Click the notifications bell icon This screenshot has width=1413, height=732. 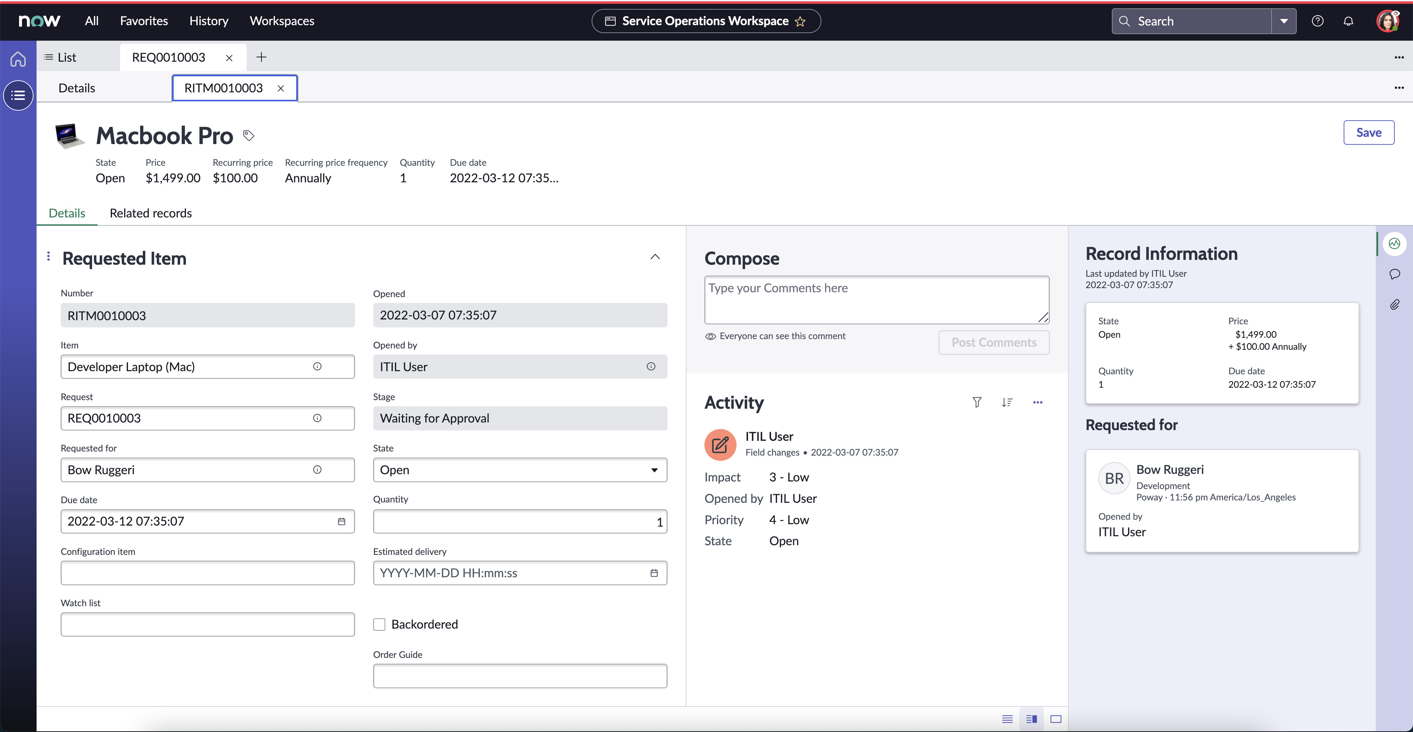1348,21
